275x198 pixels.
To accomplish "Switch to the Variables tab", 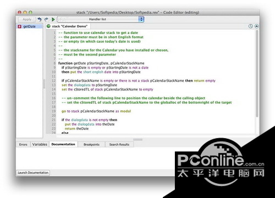I will click(x=40, y=144).
